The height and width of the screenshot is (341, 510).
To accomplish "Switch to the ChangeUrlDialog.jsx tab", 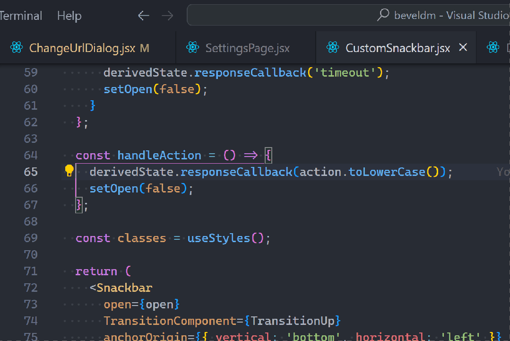I will pos(82,48).
